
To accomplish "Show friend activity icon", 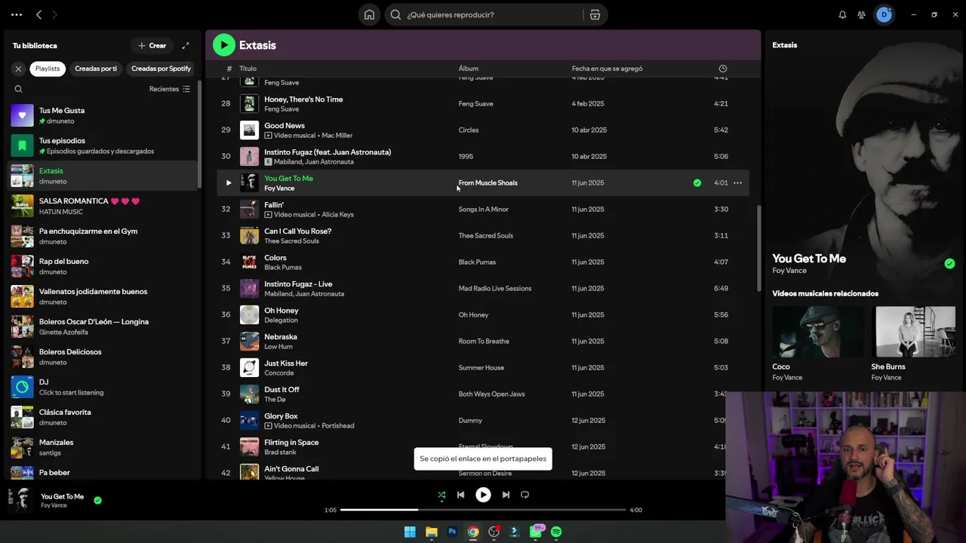I will click(x=861, y=14).
